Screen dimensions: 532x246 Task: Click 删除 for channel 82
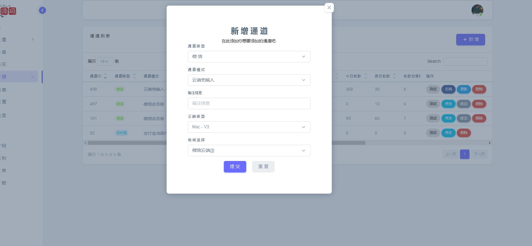(464, 133)
